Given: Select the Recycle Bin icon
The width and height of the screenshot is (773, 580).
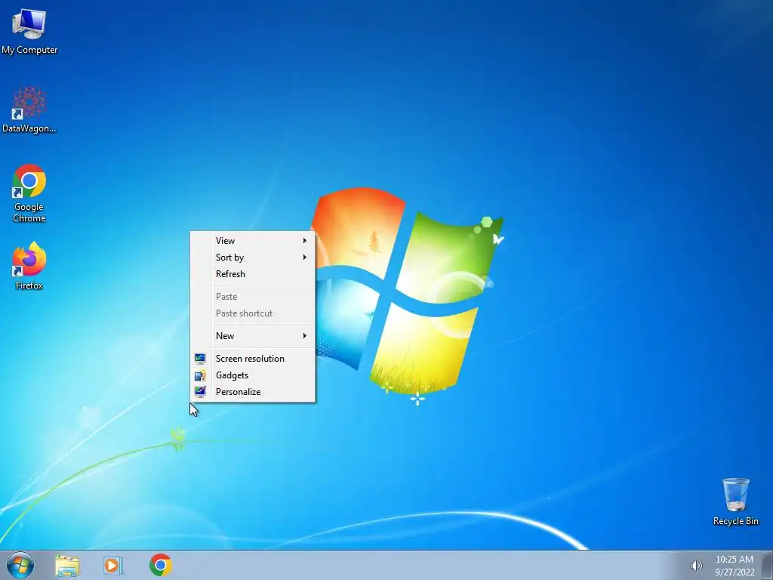Looking at the screenshot, I should coord(735,501).
